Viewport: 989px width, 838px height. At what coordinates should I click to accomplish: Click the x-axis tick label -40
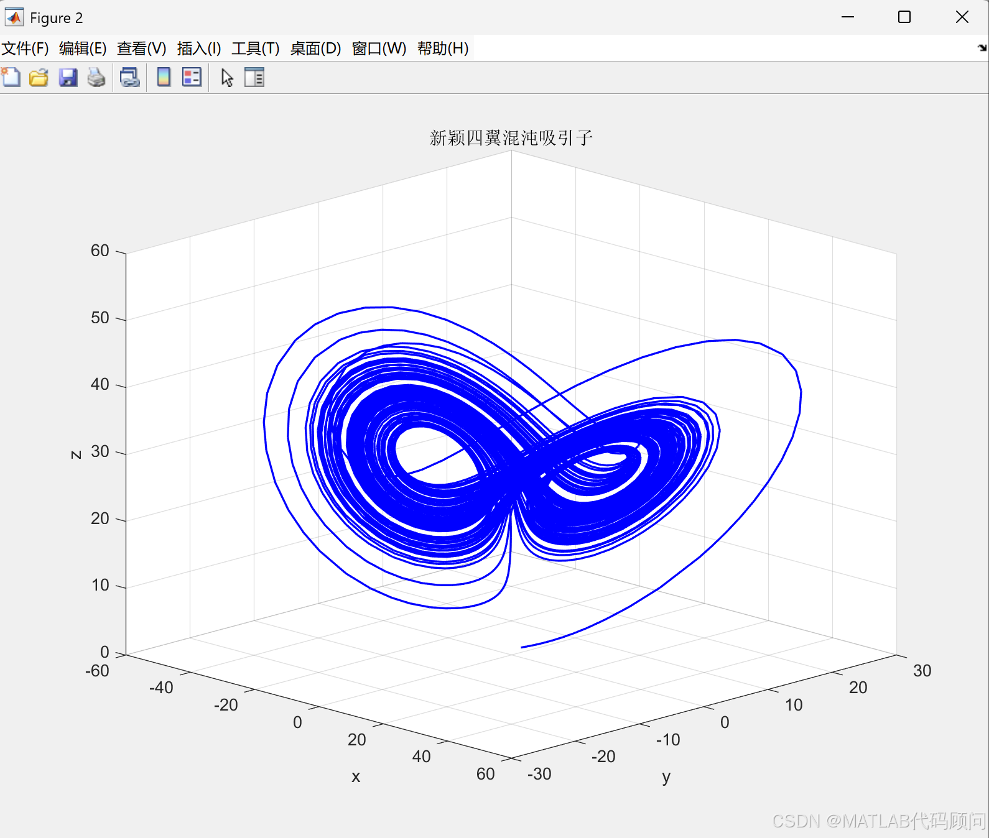click(x=162, y=688)
